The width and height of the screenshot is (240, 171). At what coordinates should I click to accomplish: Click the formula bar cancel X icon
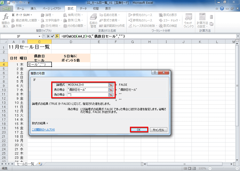[x=48, y=36]
